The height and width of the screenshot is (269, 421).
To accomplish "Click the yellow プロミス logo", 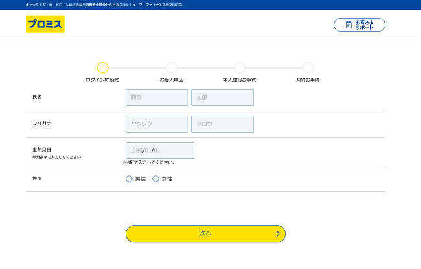I will tap(45, 25).
